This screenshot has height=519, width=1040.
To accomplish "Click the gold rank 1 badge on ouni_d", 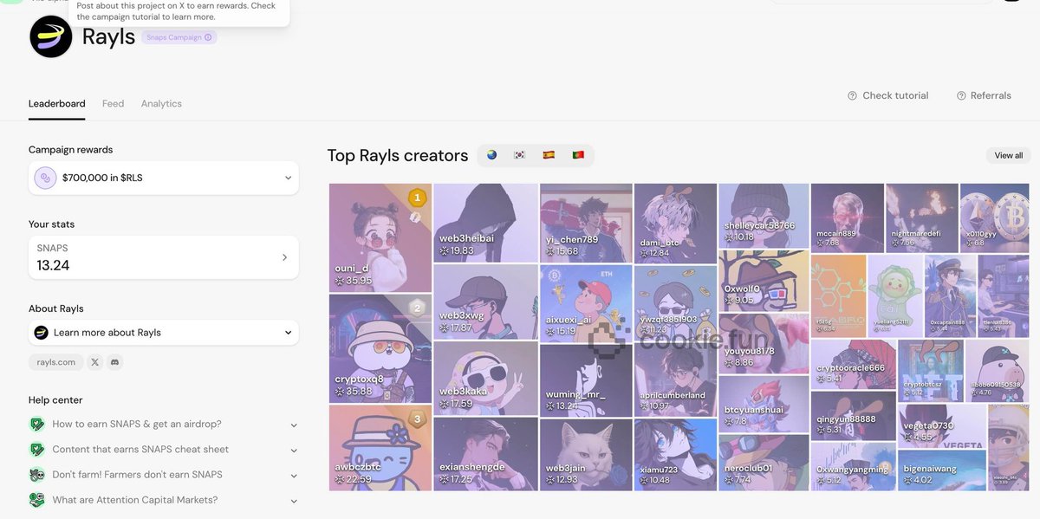I will (417, 198).
